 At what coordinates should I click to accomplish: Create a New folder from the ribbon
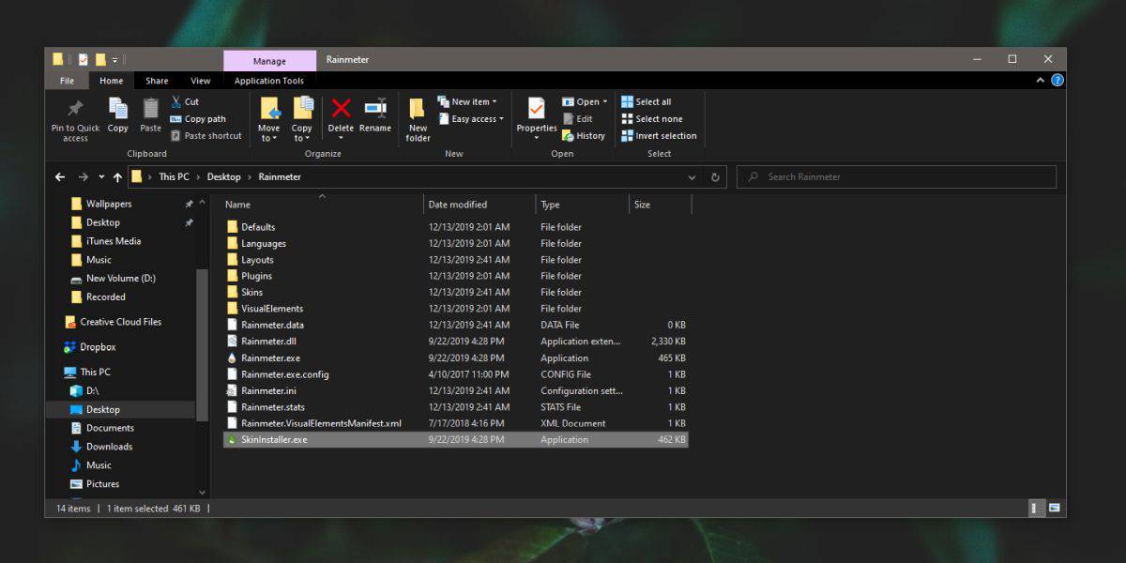coord(418,119)
